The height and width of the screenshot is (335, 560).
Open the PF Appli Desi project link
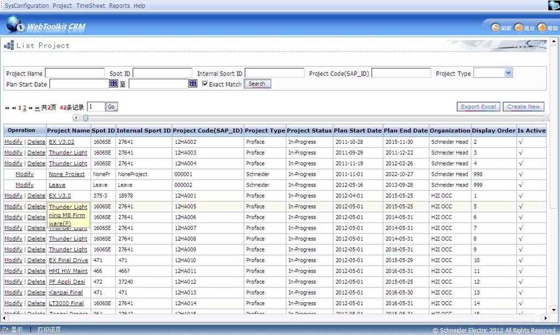point(67,281)
